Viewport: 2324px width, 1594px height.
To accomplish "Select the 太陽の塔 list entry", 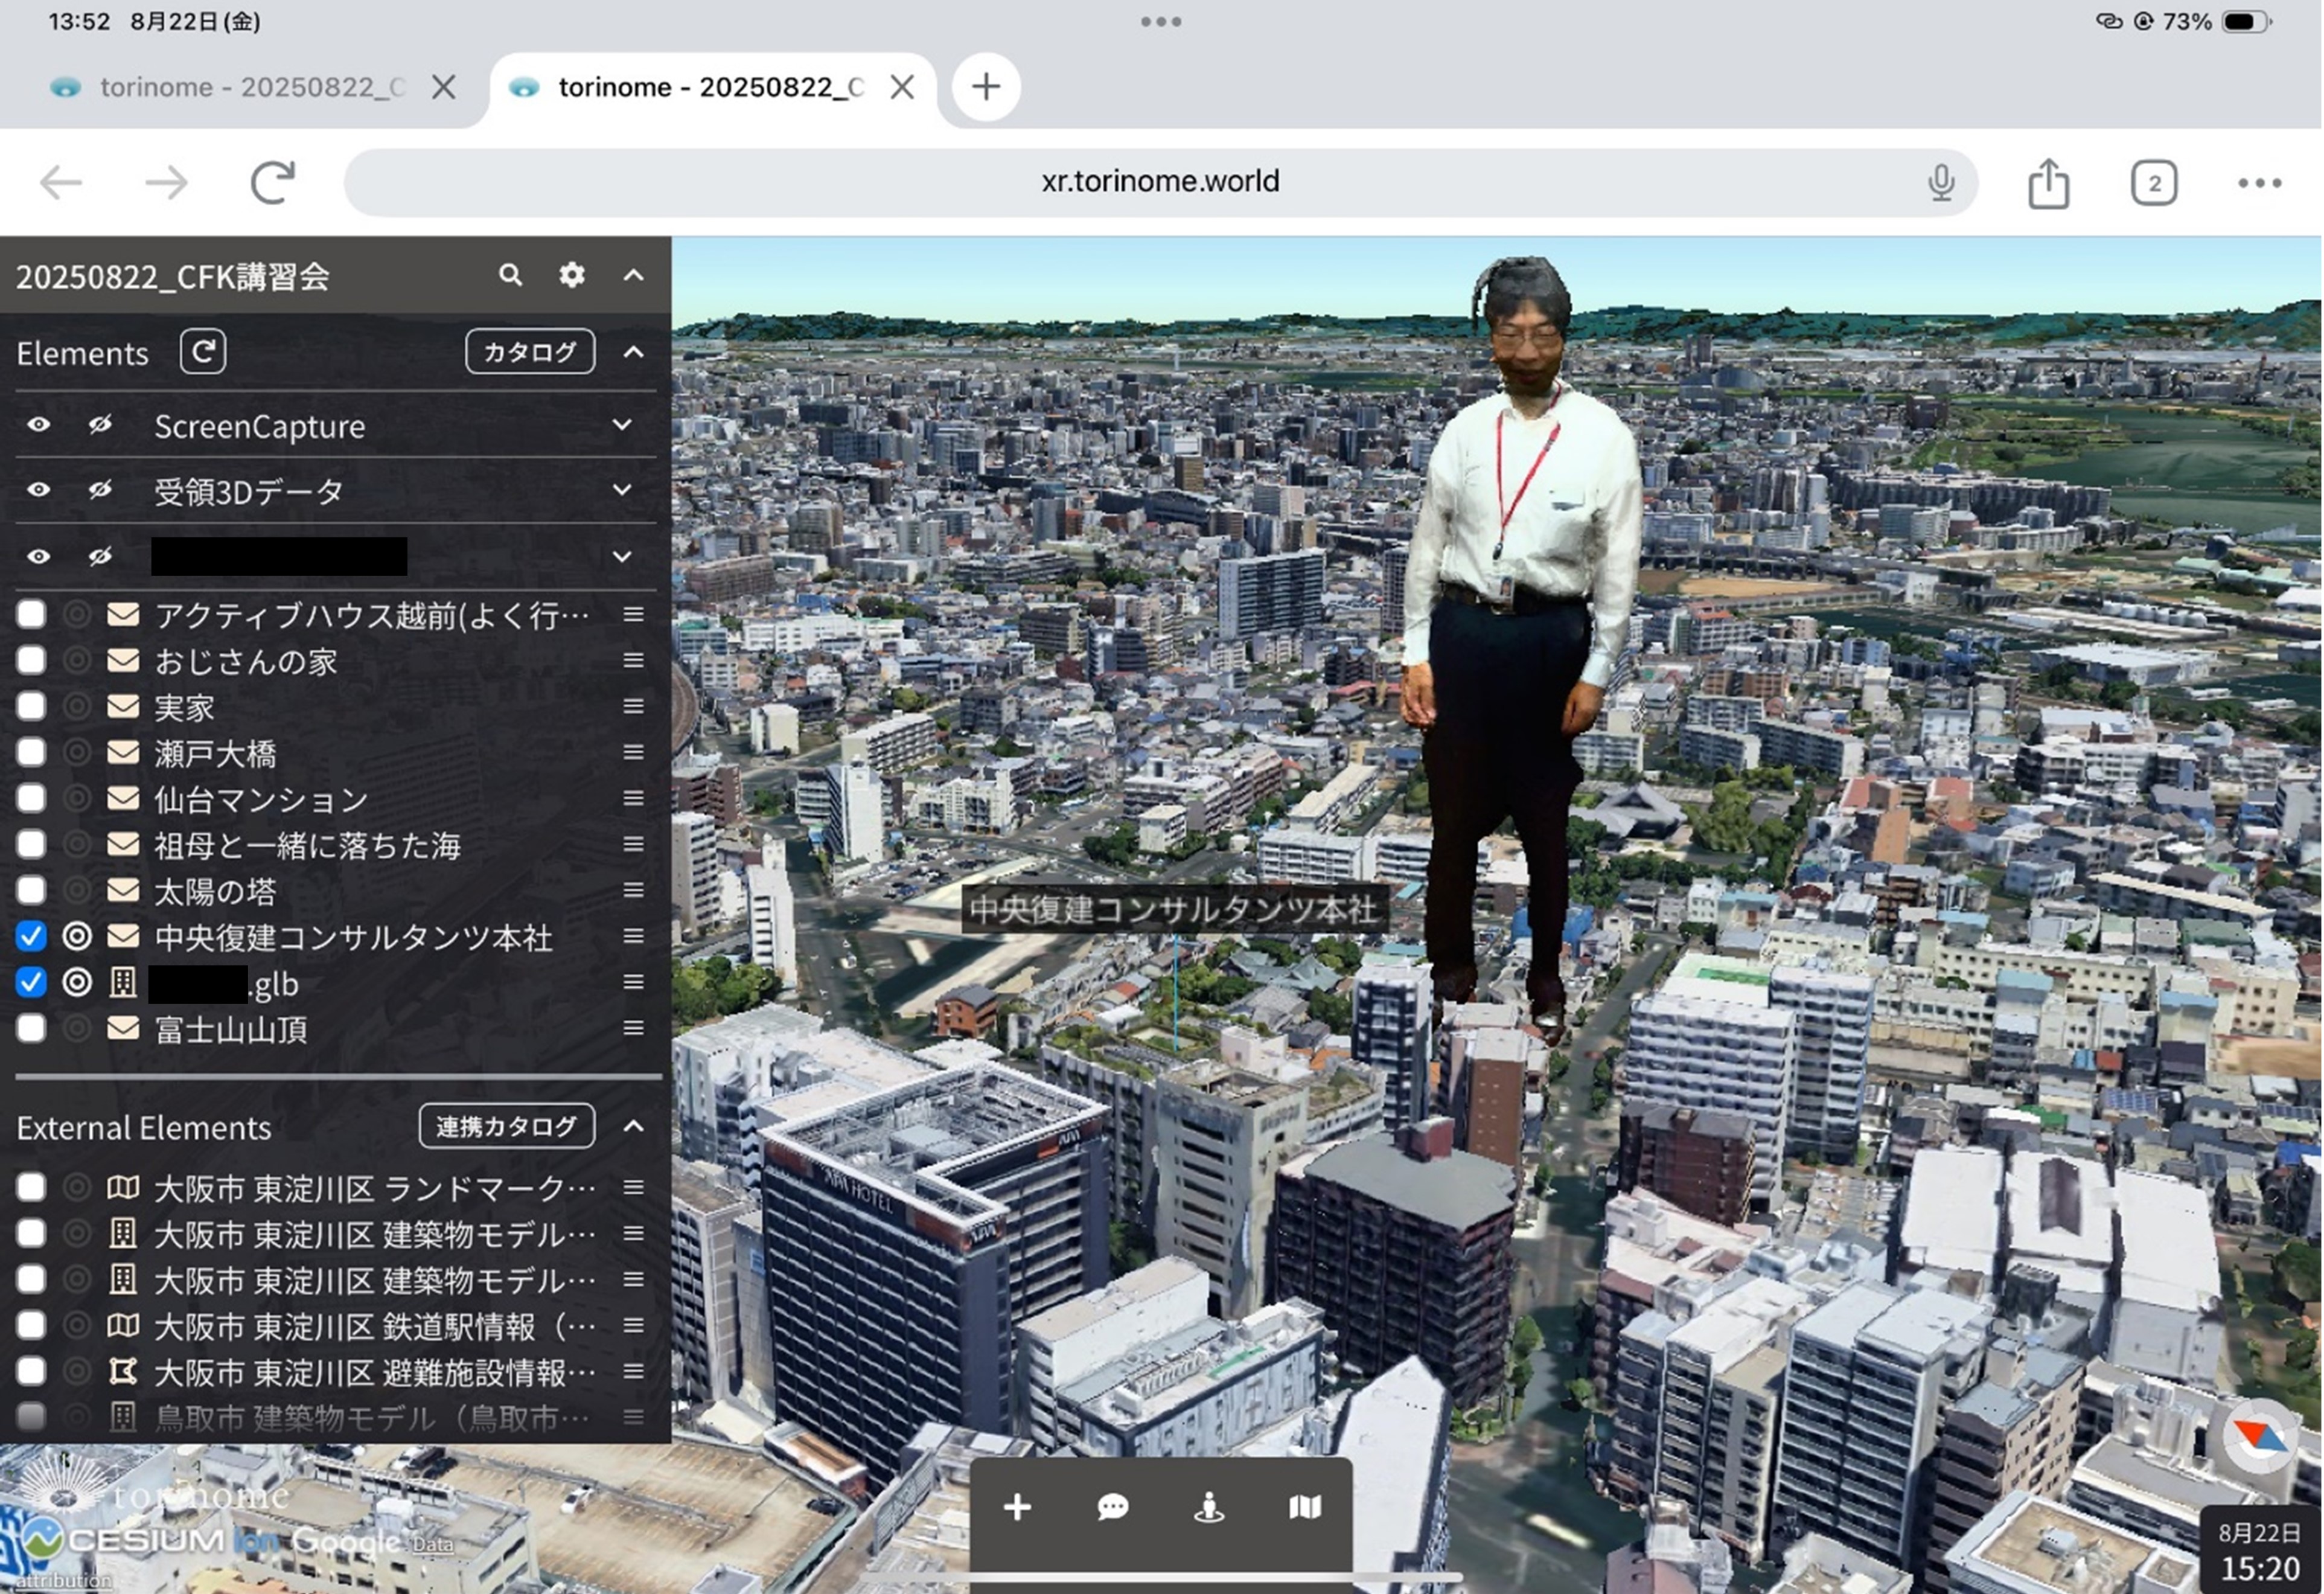I will tap(215, 891).
